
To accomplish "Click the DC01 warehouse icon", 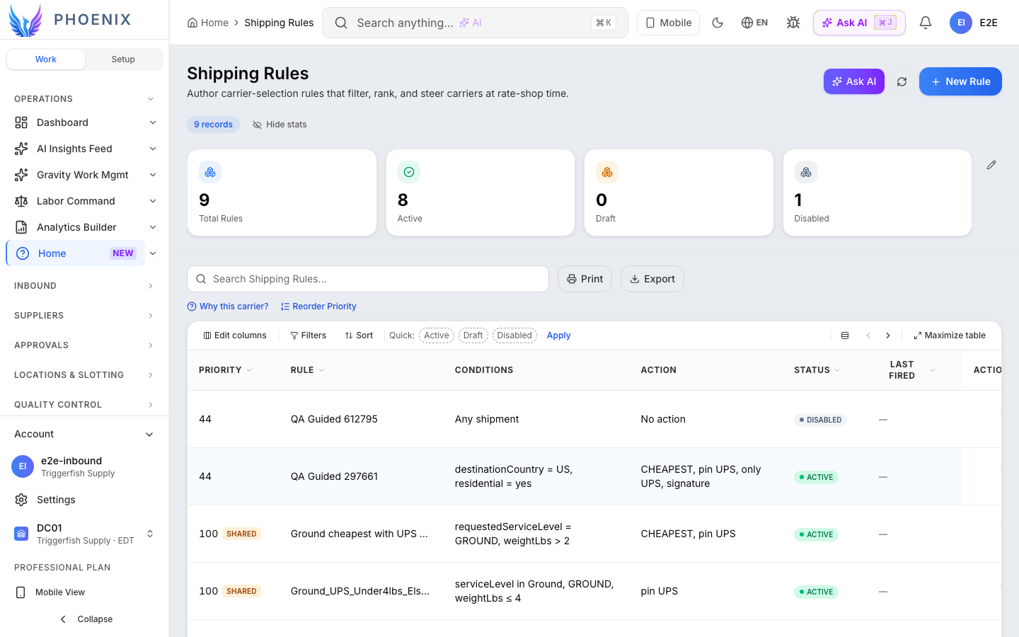I will click(x=21, y=534).
